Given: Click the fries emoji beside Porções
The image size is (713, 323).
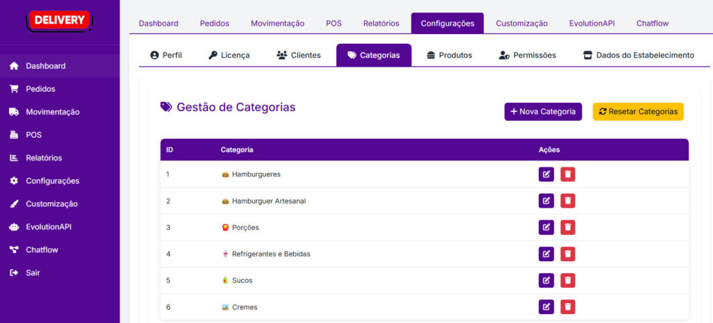Looking at the screenshot, I should (x=225, y=227).
